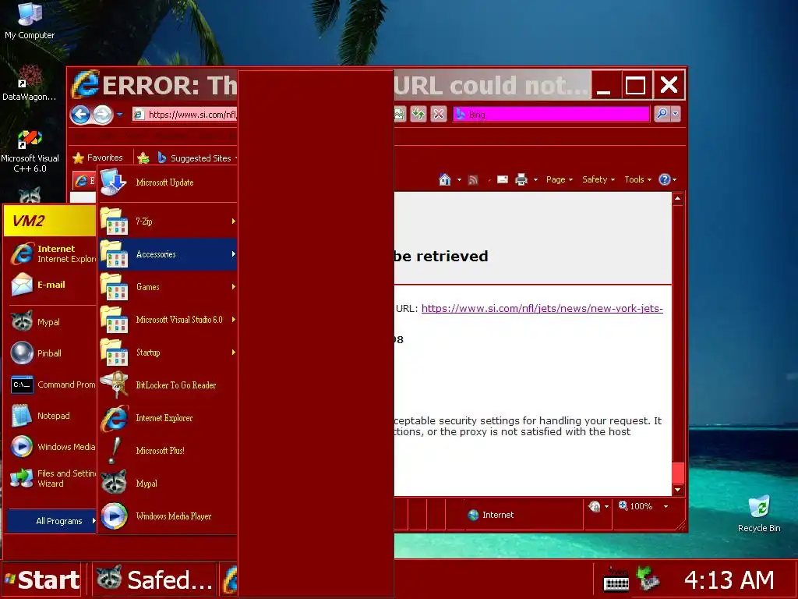Image resolution: width=798 pixels, height=599 pixels.
Task: Open search provider dropdown arrow
Action: pos(676,114)
